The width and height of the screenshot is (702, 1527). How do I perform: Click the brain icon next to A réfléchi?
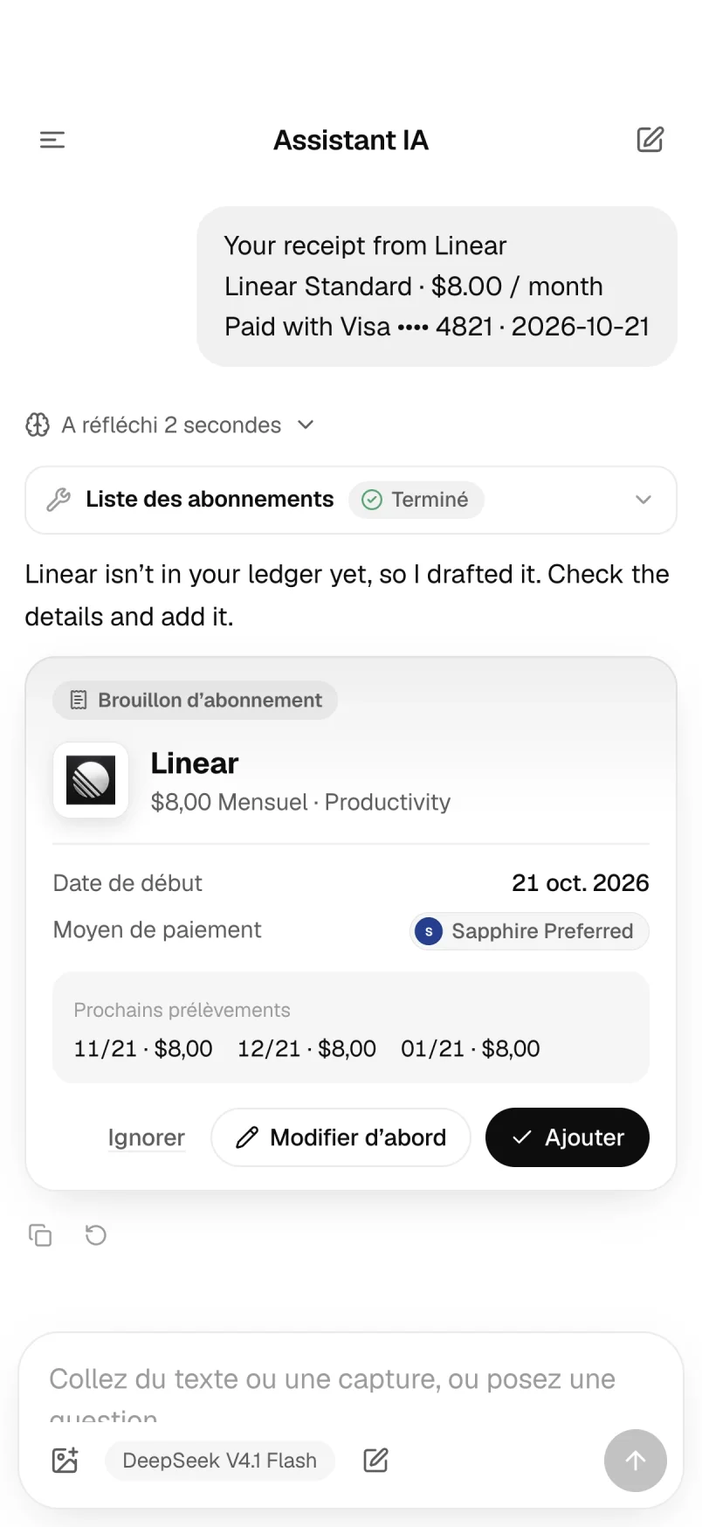38,425
